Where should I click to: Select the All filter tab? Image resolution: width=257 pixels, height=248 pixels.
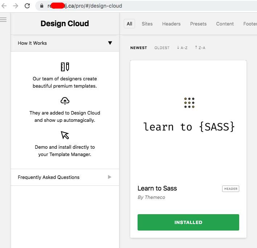129,24
